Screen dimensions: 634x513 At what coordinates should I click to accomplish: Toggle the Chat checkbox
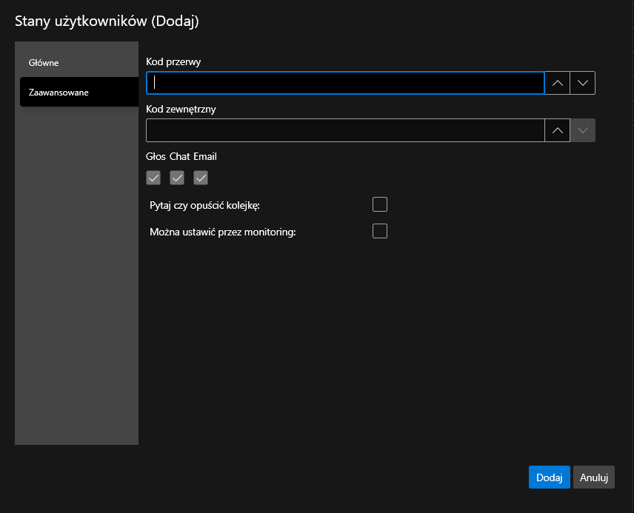click(177, 178)
